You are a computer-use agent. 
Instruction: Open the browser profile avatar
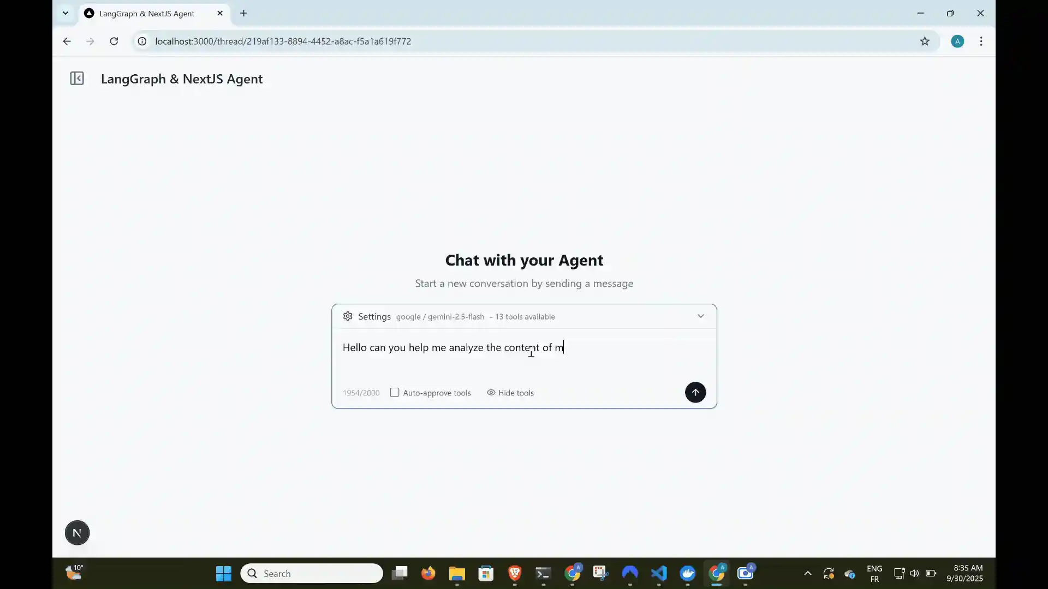click(958, 41)
